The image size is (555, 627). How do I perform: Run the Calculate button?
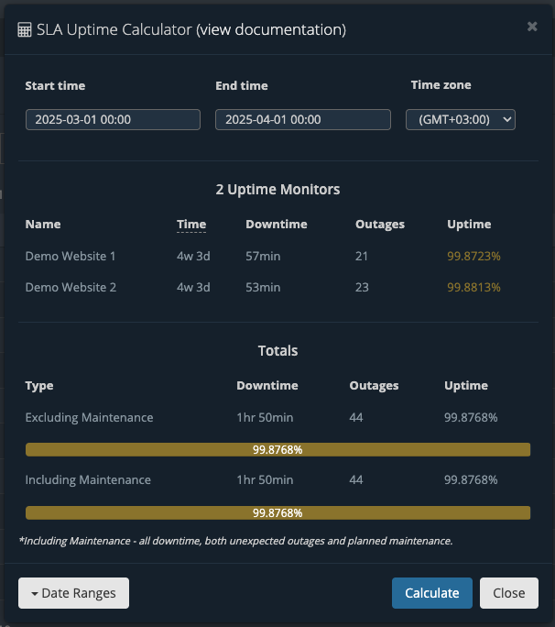[x=432, y=593]
